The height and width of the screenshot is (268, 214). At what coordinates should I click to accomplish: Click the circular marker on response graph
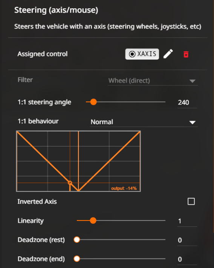pyautogui.click(x=70, y=183)
